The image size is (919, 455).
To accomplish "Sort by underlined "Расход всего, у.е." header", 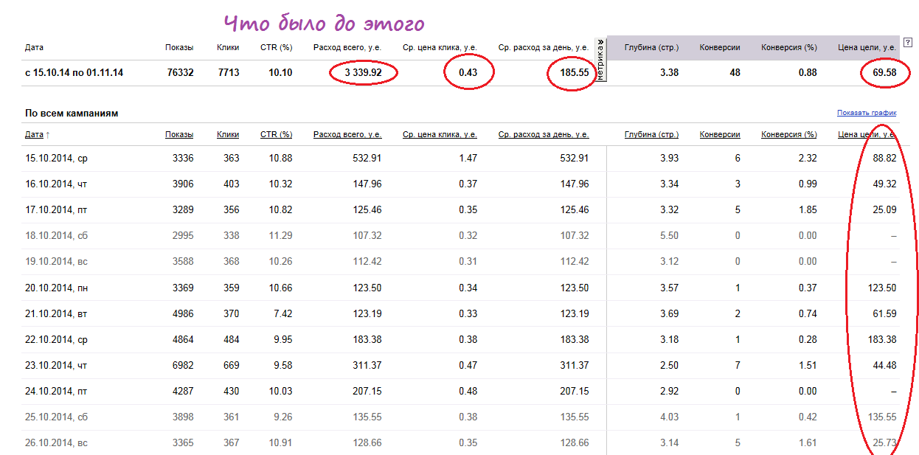I will [347, 135].
